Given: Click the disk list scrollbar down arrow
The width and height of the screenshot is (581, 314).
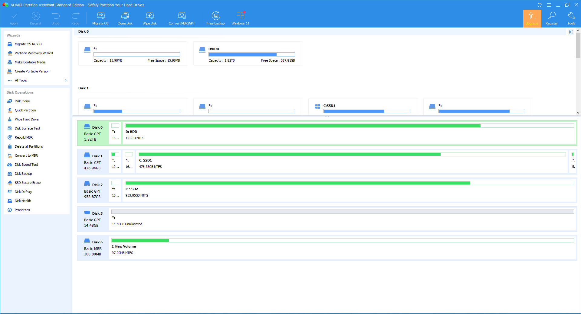Looking at the screenshot, I should pos(578,113).
